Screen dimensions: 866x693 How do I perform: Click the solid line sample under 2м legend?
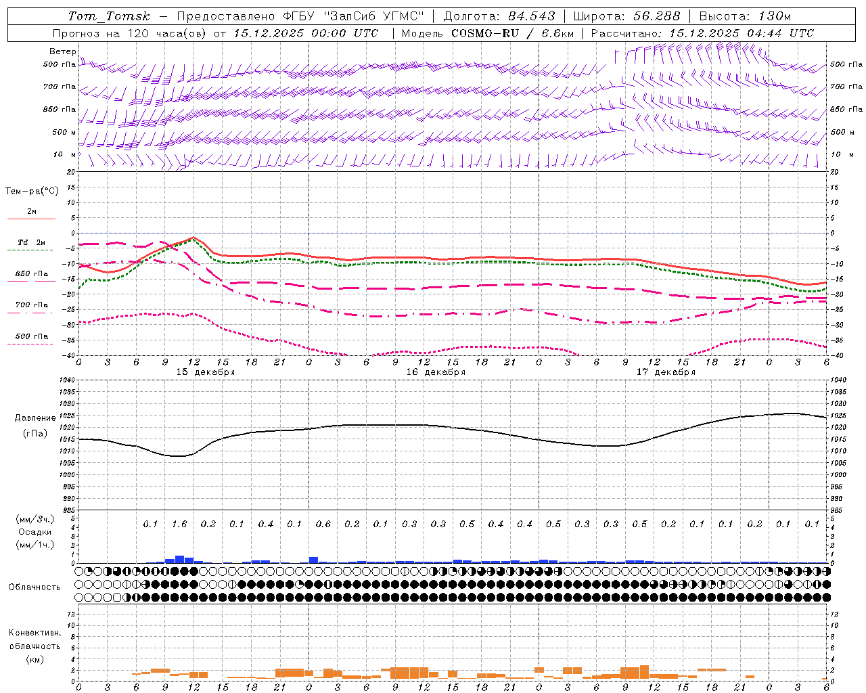tap(31, 219)
